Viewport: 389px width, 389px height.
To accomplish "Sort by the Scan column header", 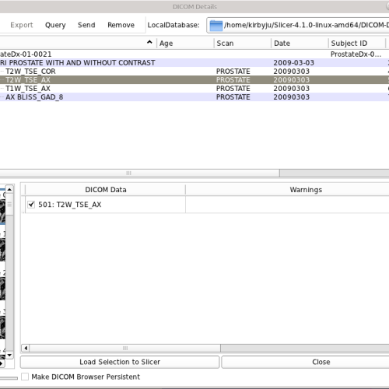I will click(243, 44).
